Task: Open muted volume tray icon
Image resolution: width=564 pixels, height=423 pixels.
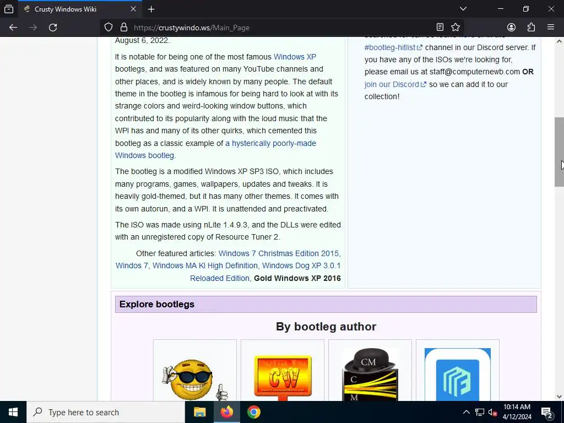Action: [492, 412]
